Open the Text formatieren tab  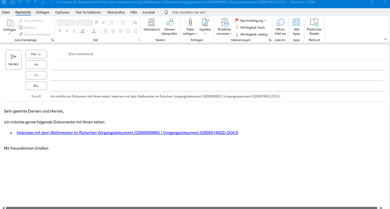pos(88,12)
